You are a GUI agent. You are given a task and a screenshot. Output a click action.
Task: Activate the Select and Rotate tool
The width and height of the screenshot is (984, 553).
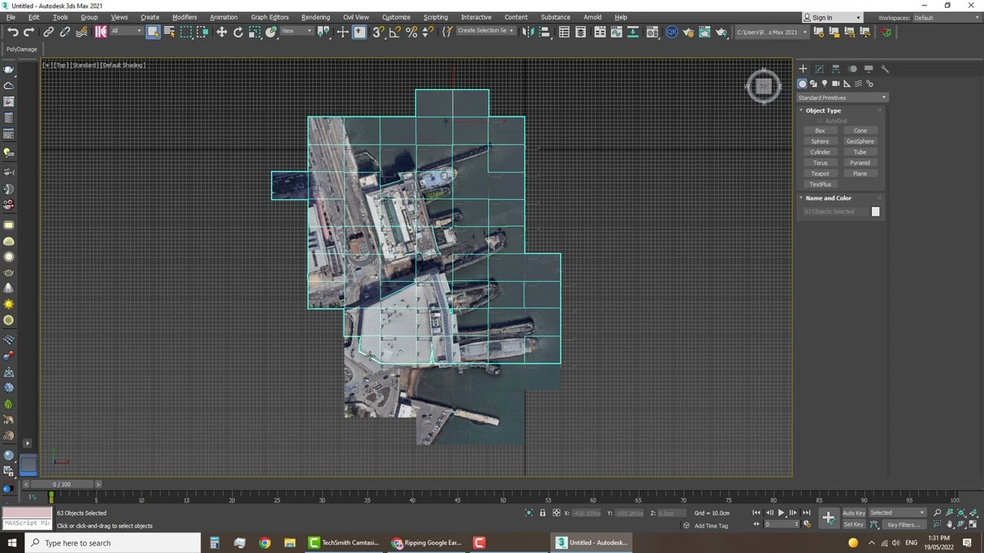pos(238,31)
